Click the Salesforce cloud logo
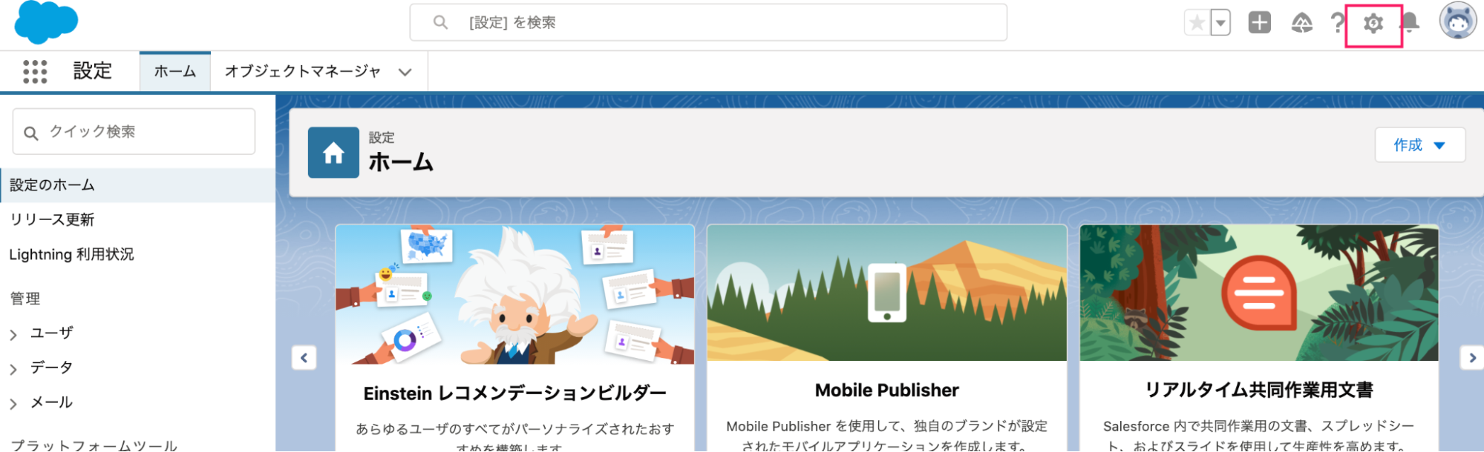1484x452 pixels. click(46, 22)
